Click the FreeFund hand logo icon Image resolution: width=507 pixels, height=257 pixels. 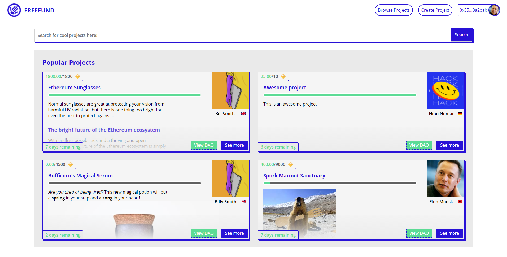pyautogui.click(x=14, y=10)
